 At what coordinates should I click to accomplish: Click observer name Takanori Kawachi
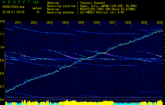tap(93, 3)
